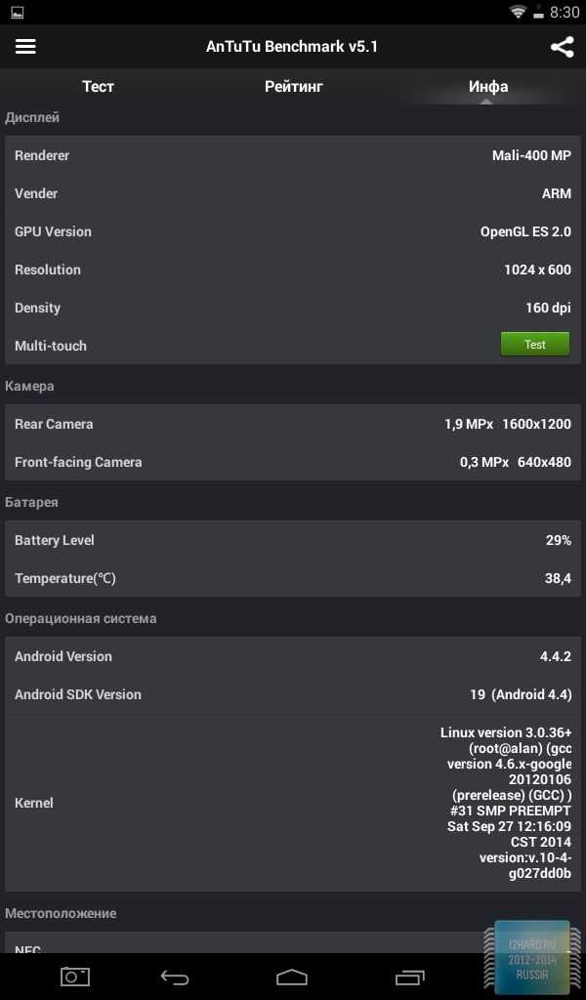Viewport: 586px width, 1000px height.
Task: Tap the Android home icon
Action: coord(292,977)
